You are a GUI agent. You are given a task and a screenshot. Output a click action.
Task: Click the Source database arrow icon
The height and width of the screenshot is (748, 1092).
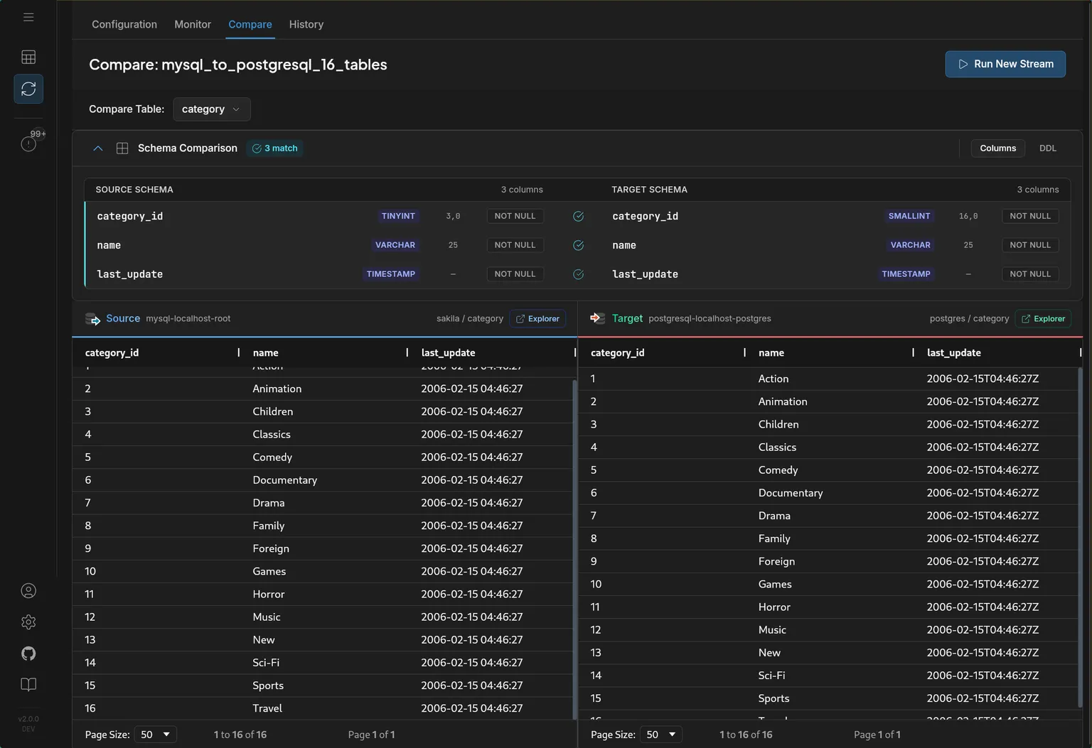(x=93, y=319)
